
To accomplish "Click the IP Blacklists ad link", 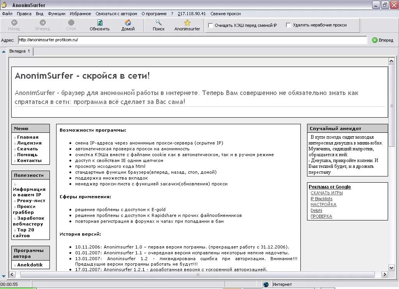I will click(321, 199).
